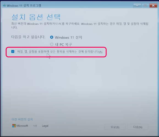This screenshot has height=137, width=159.
Task: Choose the 내 PC 복구 radio option
Action: point(52,44)
